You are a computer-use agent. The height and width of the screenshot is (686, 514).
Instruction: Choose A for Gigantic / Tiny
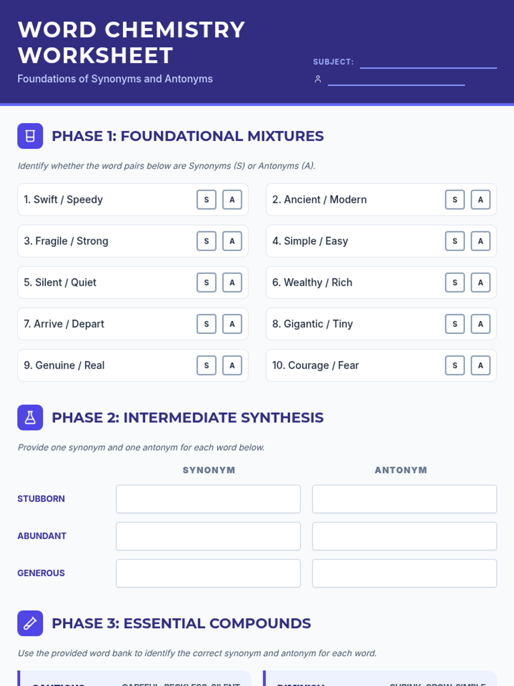(x=481, y=324)
